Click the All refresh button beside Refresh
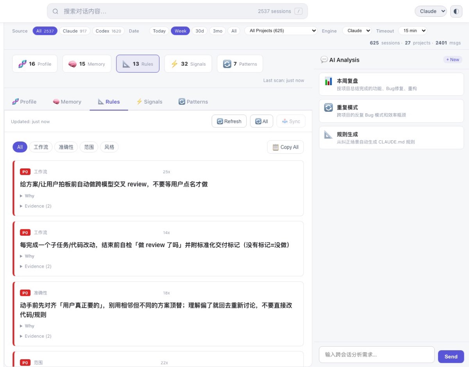This screenshot has height=367, width=469. click(261, 121)
